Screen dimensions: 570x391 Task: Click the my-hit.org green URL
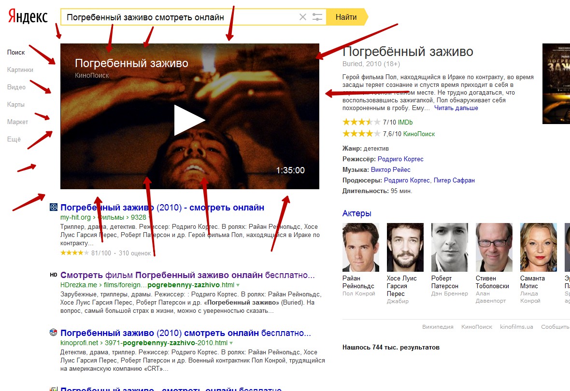(75, 217)
